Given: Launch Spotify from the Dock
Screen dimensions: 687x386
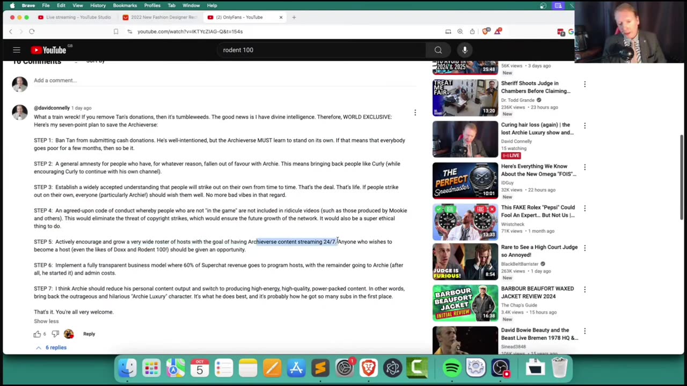Looking at the screenshot, I should click(452, 368).
